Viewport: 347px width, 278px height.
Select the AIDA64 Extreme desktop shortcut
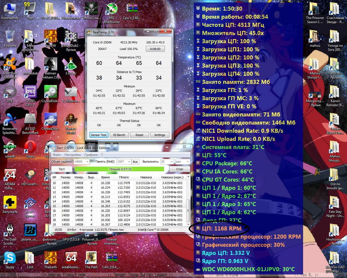[x=10, y=179]
